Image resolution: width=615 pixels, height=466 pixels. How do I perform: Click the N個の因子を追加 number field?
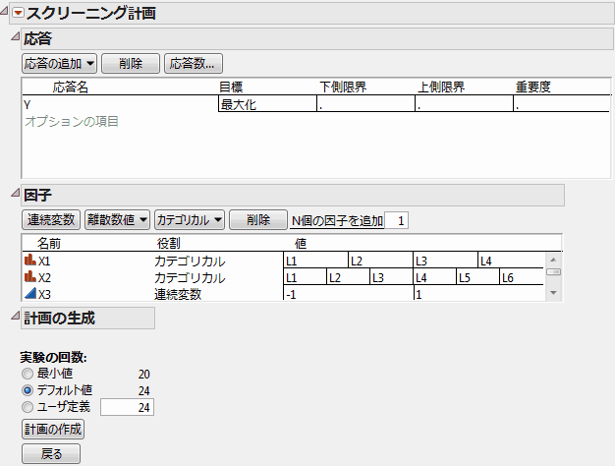coord(396,220)
